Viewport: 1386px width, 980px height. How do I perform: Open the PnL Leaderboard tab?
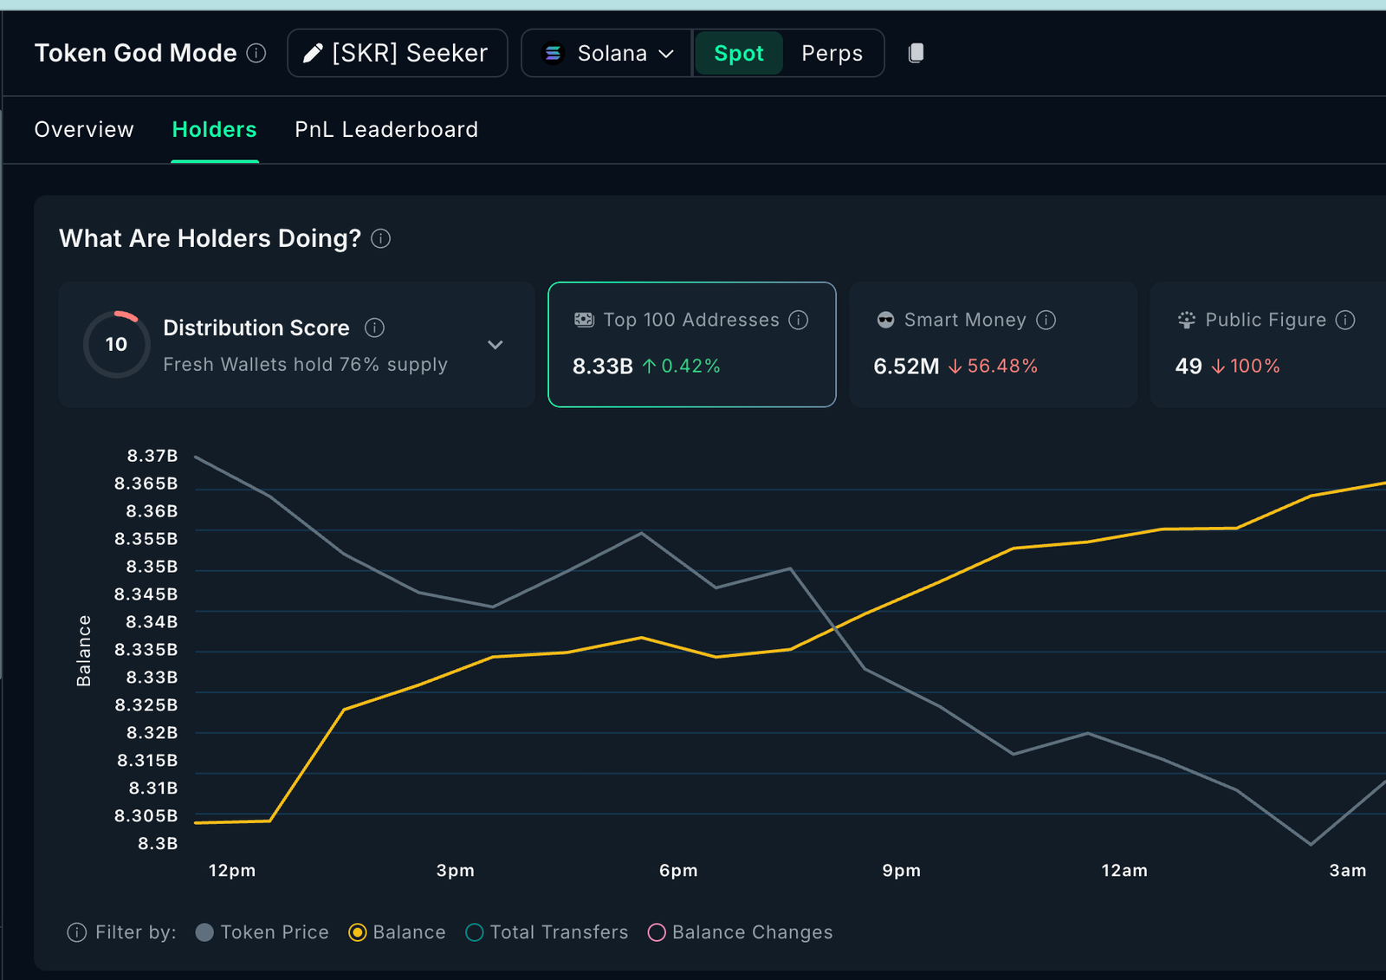coord(385,129)
